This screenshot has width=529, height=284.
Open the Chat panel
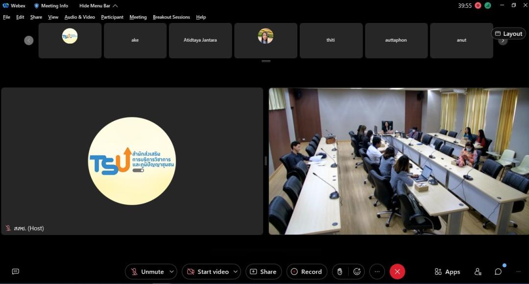pos(498,272)
